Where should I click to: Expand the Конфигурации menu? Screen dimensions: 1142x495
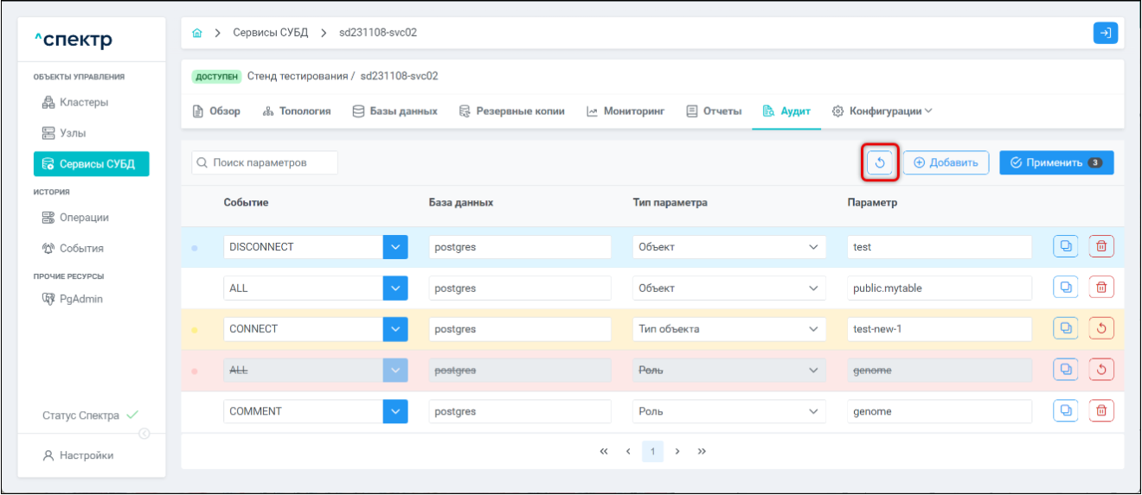(x=882, y=111)
